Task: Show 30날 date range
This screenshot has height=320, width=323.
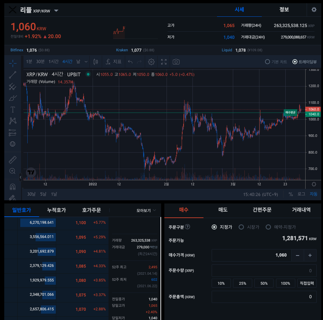Action: pyautogui.click(x=31, y=194)
